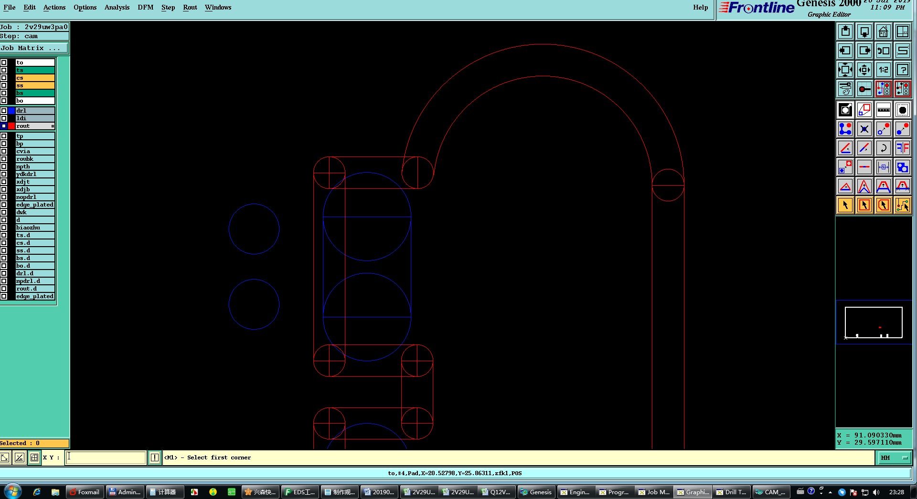Open the DFM menu
Screen dimensions: 917x499
pos(146,7)
